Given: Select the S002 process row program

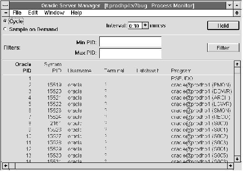Looking at the screenshot, I should [x=199, y=136].
